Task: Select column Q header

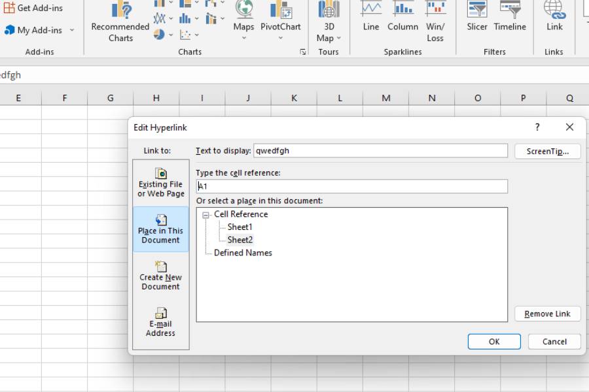Action: click(x=569, y=98)
